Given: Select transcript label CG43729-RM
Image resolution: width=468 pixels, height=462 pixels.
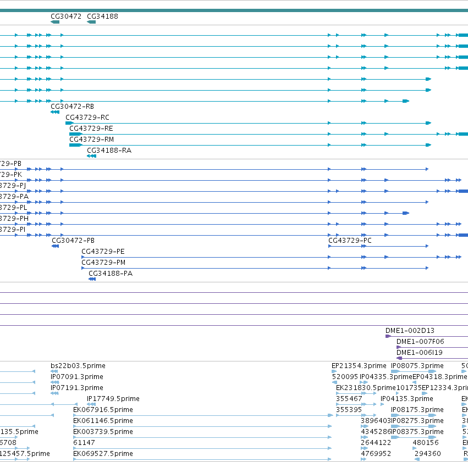Looking at the screenshot, I should point(92,140).
